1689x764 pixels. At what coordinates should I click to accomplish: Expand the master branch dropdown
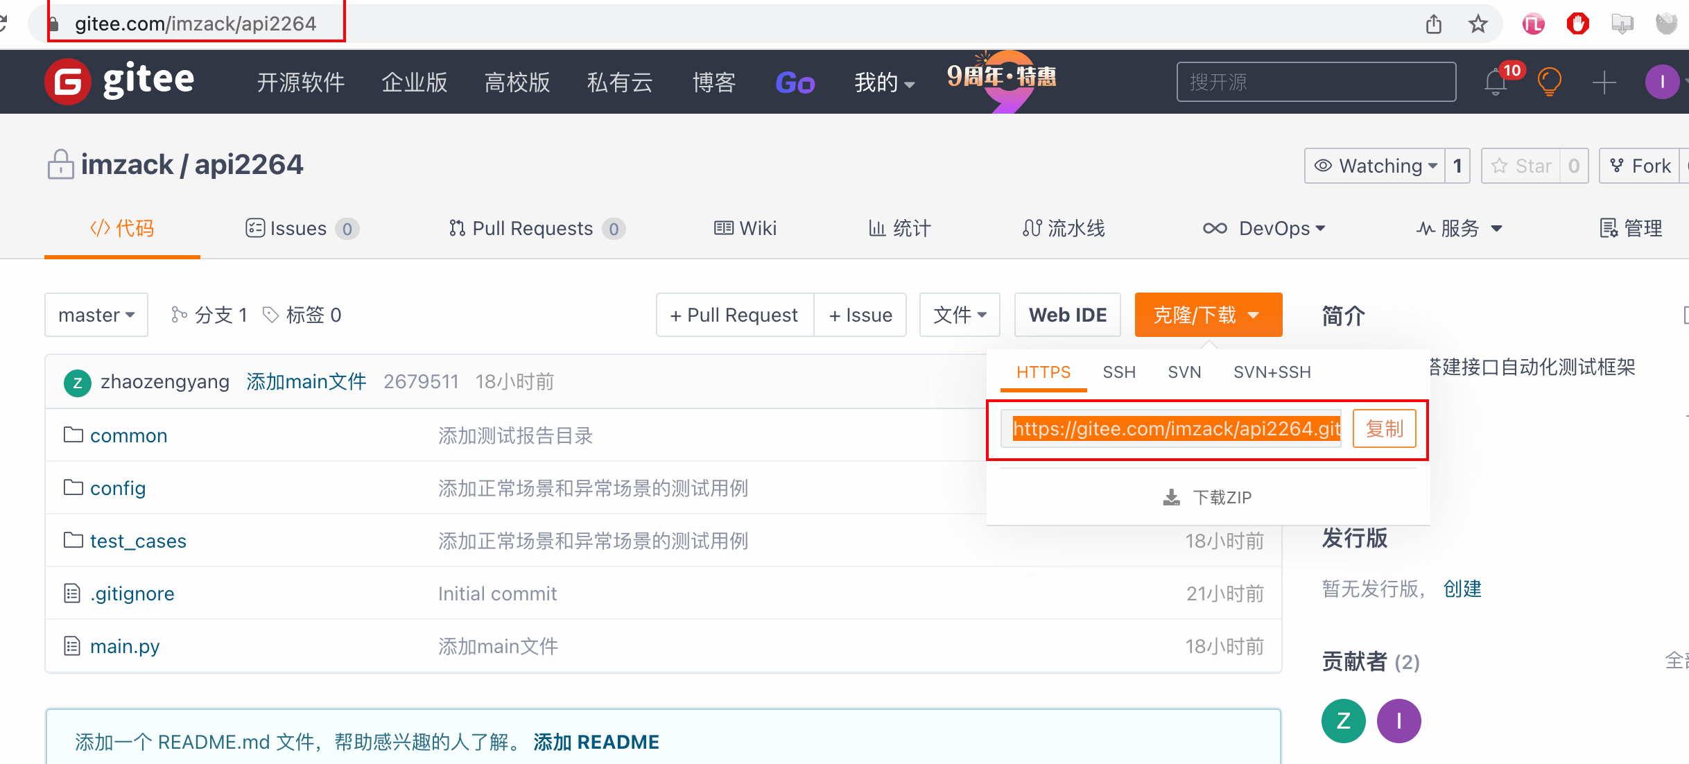(96, 315)
